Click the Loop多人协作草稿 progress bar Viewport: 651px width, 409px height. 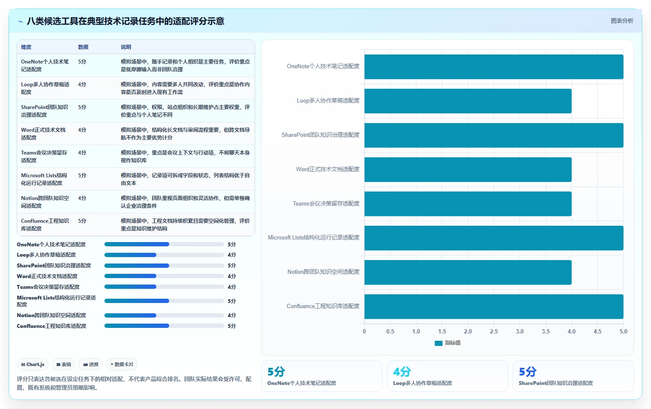164,255
